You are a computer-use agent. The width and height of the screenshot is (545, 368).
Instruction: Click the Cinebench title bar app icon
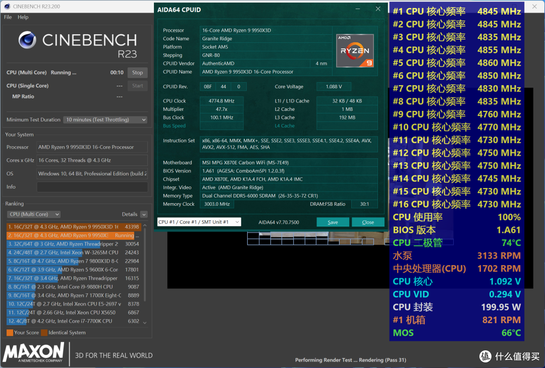tap(7, 6)
